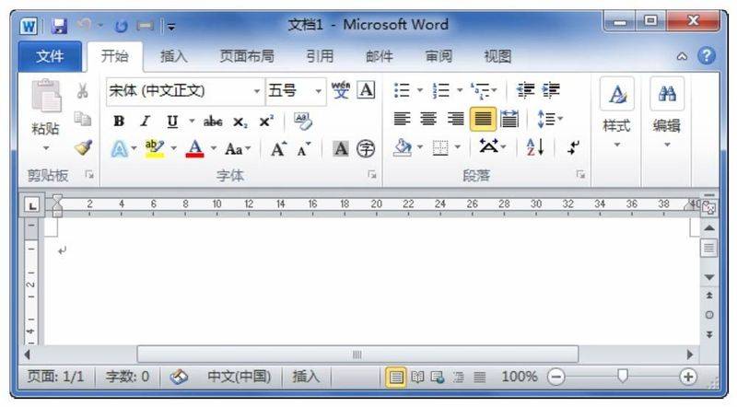Toggle Italic formatting
The width and height of the screenshot is (737, 407).
point(146,122)
